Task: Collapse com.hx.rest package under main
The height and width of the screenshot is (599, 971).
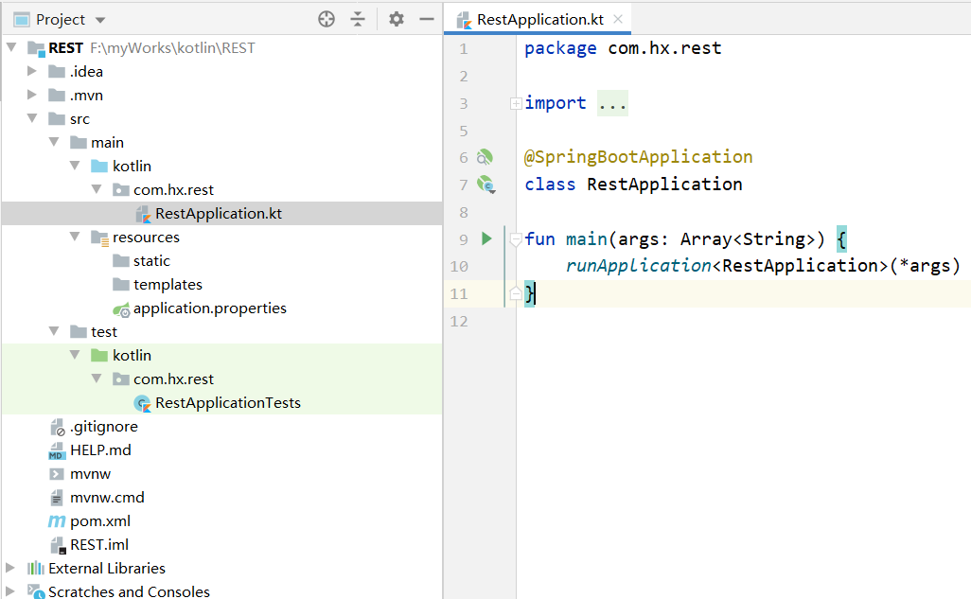Action: [x=97, y=189]
